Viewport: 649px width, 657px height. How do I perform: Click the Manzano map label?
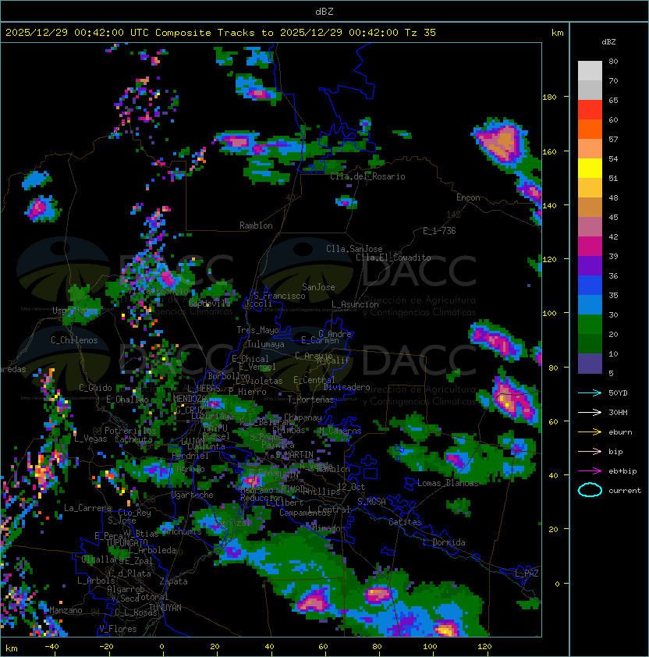click(66, 610)
